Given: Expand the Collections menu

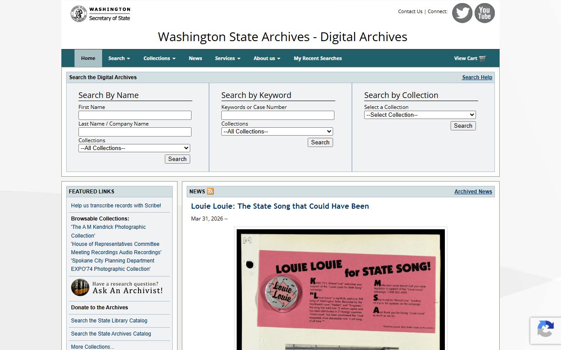Looking at the screenshot, I should point(160,58).
